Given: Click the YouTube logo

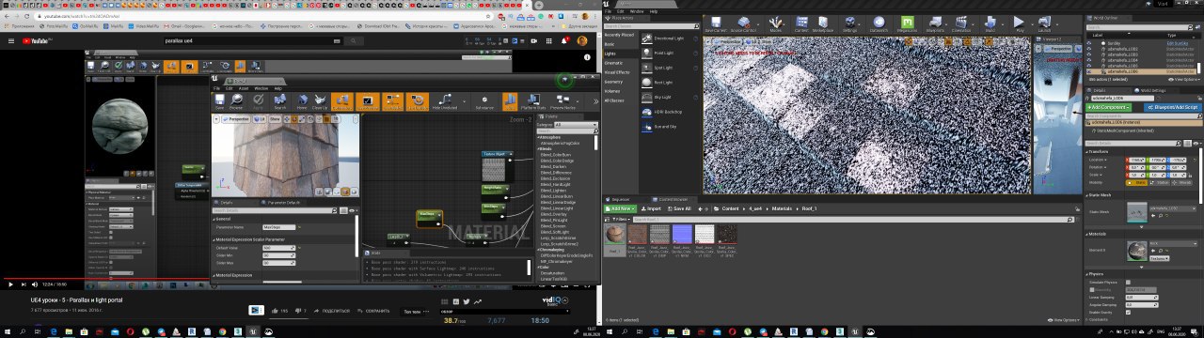Looking at the screenshot, I should pos(37,40).
